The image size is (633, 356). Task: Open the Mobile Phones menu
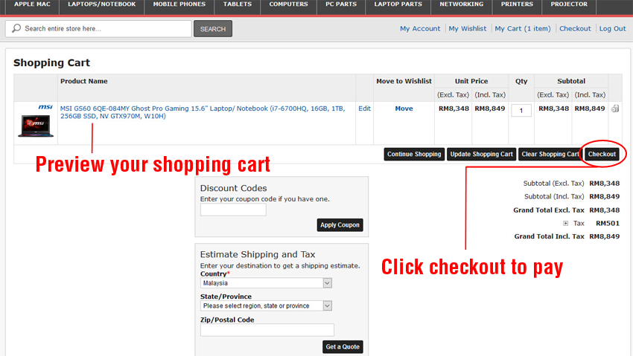click(x=179, y=4)
